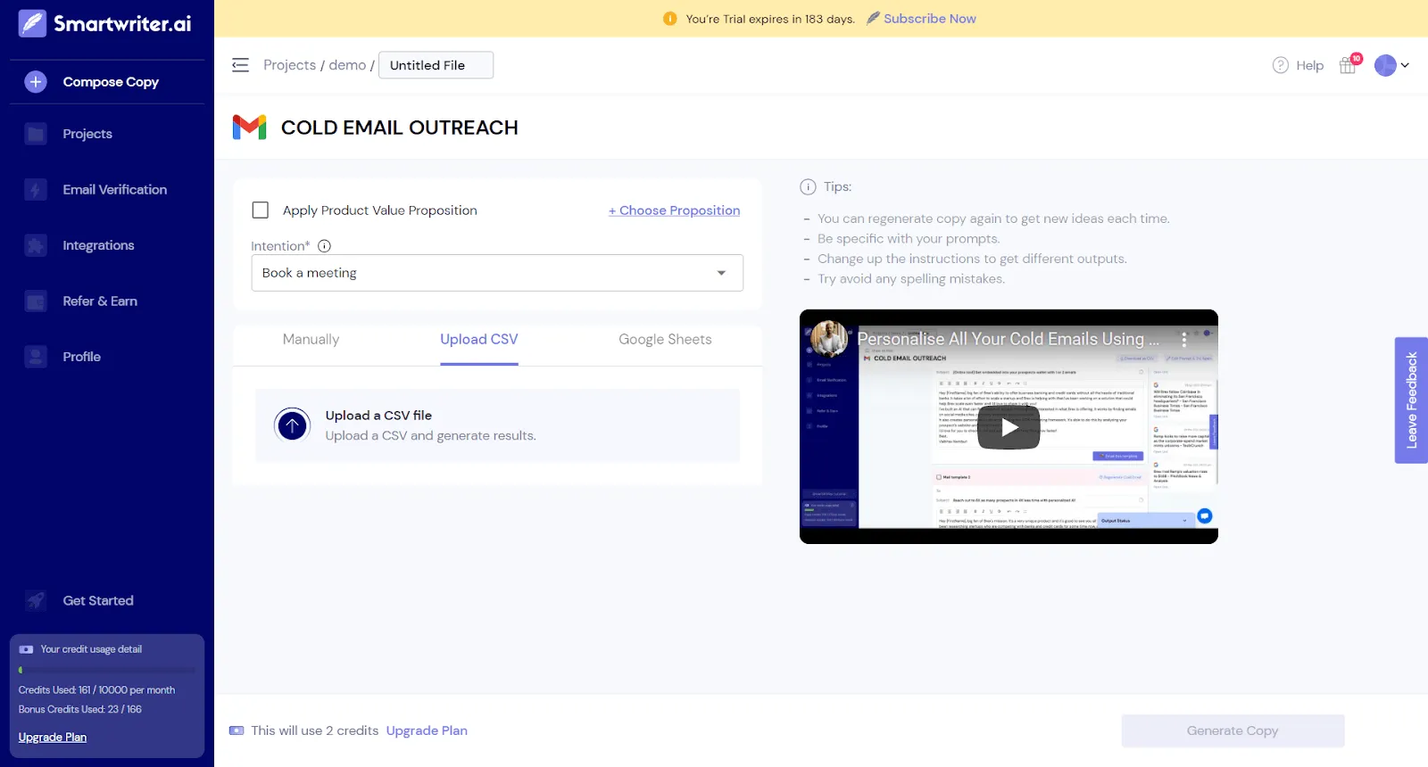Click the Compose Copy plus icon
Screen dimensions: 1428x767
36,82
